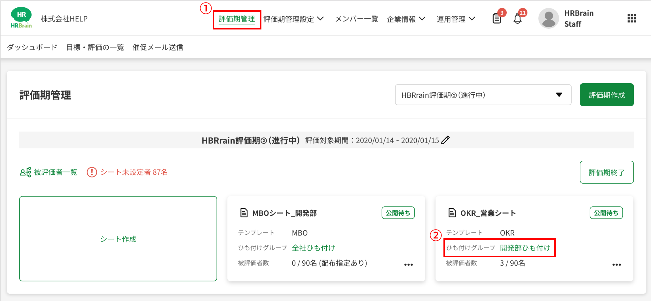The width and height of the screenshot is (651, 301).
Task: Select the 評価期管理 navigation tab
Action: [237, 19]
